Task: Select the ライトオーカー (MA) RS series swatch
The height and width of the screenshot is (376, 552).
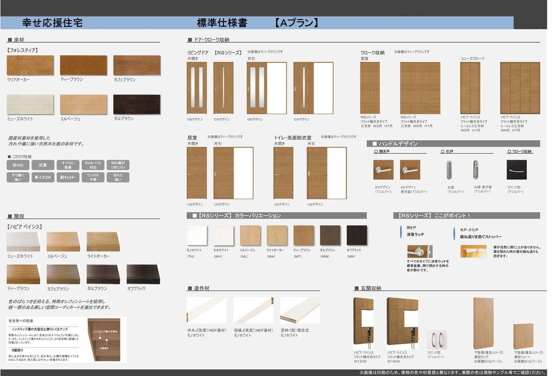Action: pyautogui.click(x=277, y=235)
